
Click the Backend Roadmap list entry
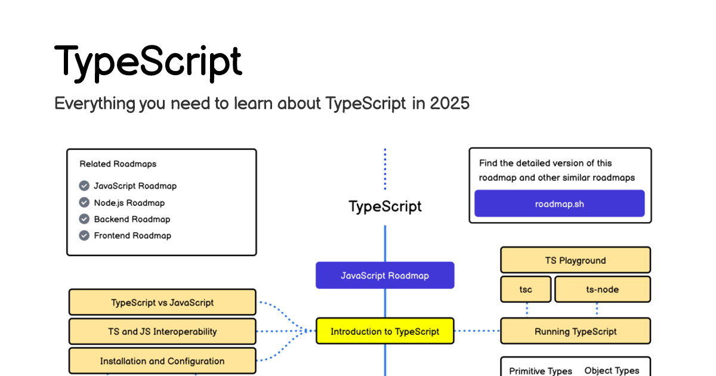[x=132, y=219]
